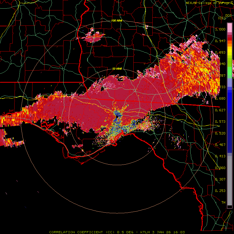This screenshot has height=234, width=234.
Task: Click the NEXLAB-College of DuPage credit text
Action: 209,3
